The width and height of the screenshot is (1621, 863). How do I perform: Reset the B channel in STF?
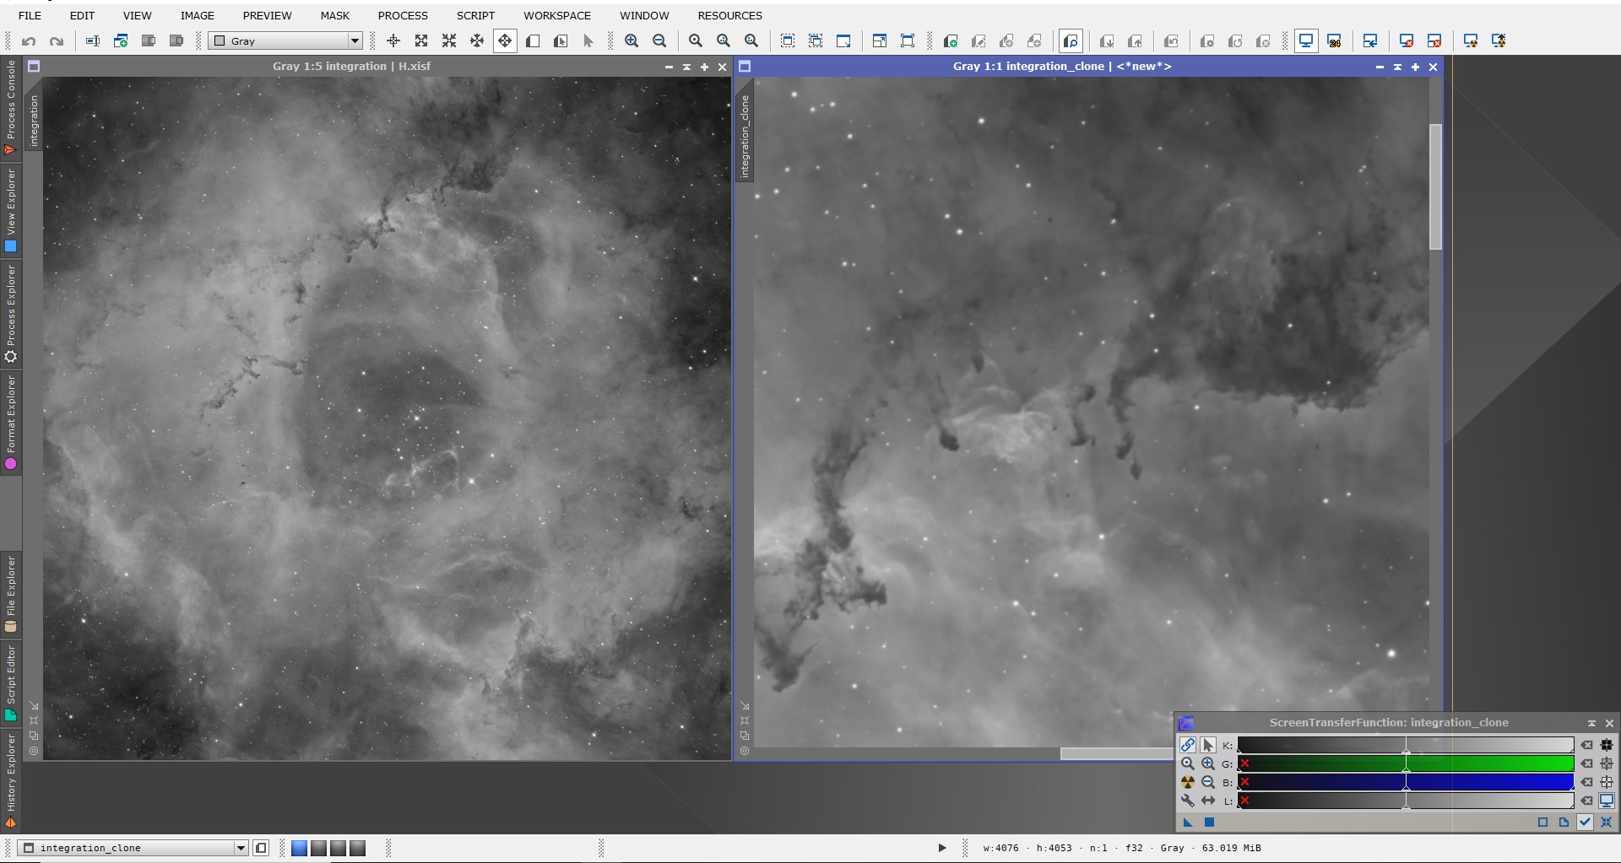[x=1587, y=782]
